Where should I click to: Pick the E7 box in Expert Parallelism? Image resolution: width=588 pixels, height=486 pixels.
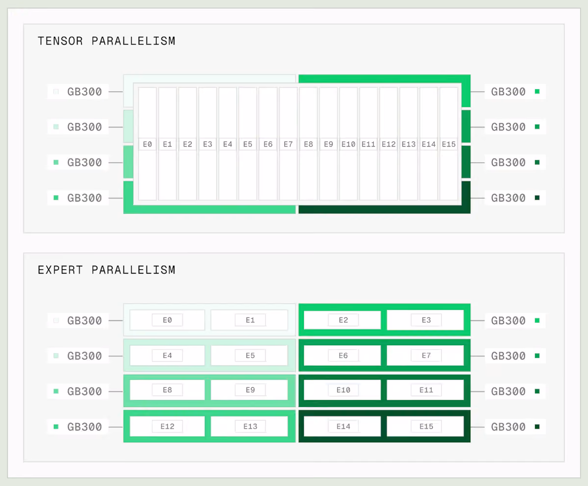(x=425, y=356)
